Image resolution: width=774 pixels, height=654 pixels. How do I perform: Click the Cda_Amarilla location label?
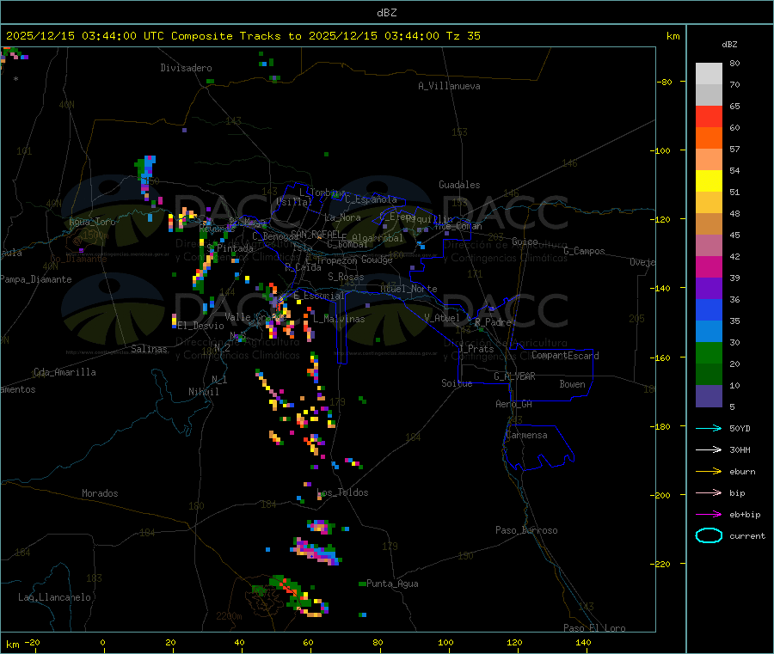tap(64, 372)
